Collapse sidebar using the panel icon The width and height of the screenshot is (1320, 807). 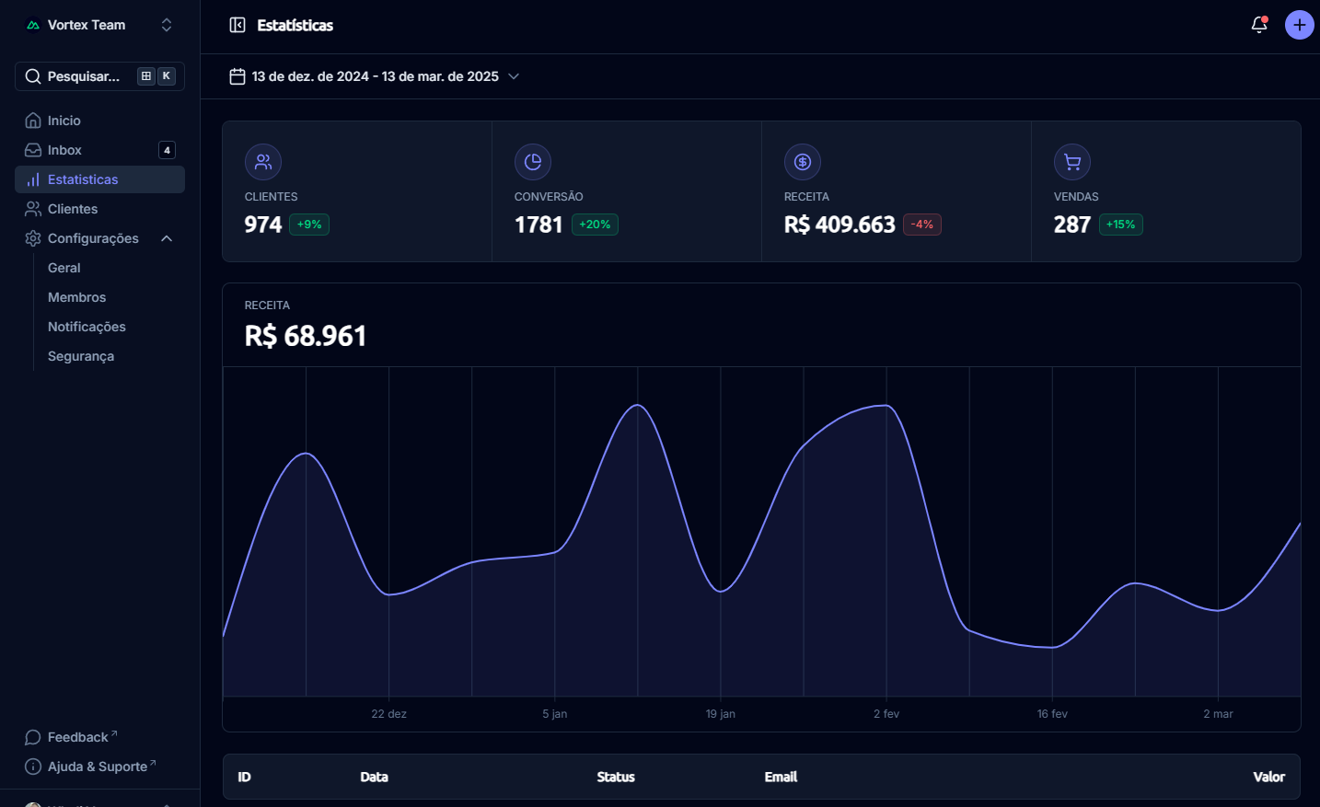(x=237, y=25)
